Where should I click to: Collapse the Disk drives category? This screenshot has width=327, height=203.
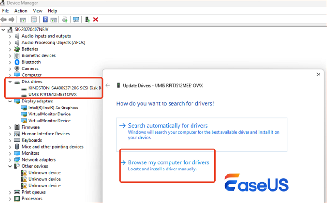coord(10,81)
